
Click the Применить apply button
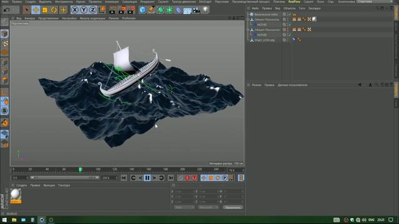(233, 207)
